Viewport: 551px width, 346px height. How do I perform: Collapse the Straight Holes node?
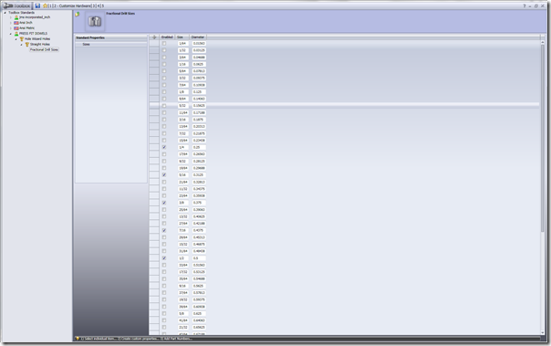[21, 45]
